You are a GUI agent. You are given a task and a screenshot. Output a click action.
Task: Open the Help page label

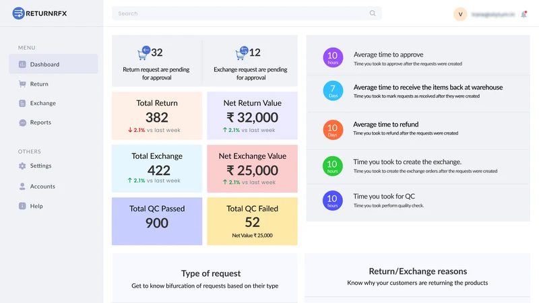pyautogui.click(x=36, y=206)
